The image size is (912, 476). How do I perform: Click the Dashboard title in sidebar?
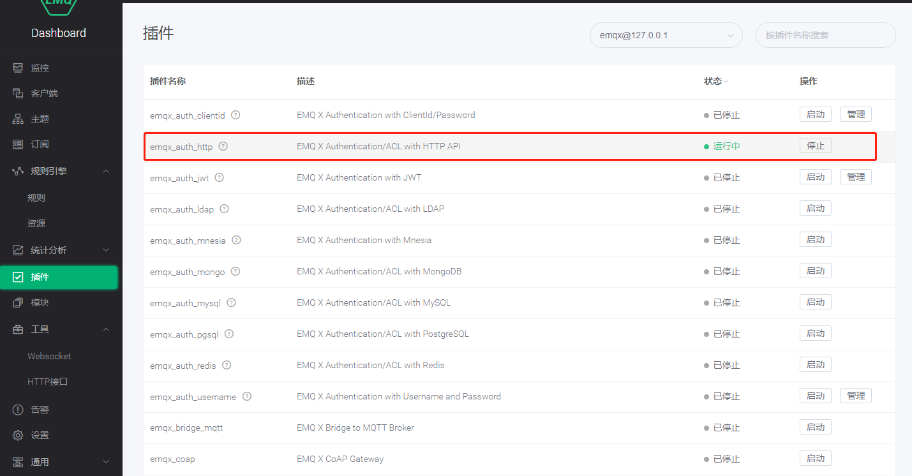[x=59, y=33]
